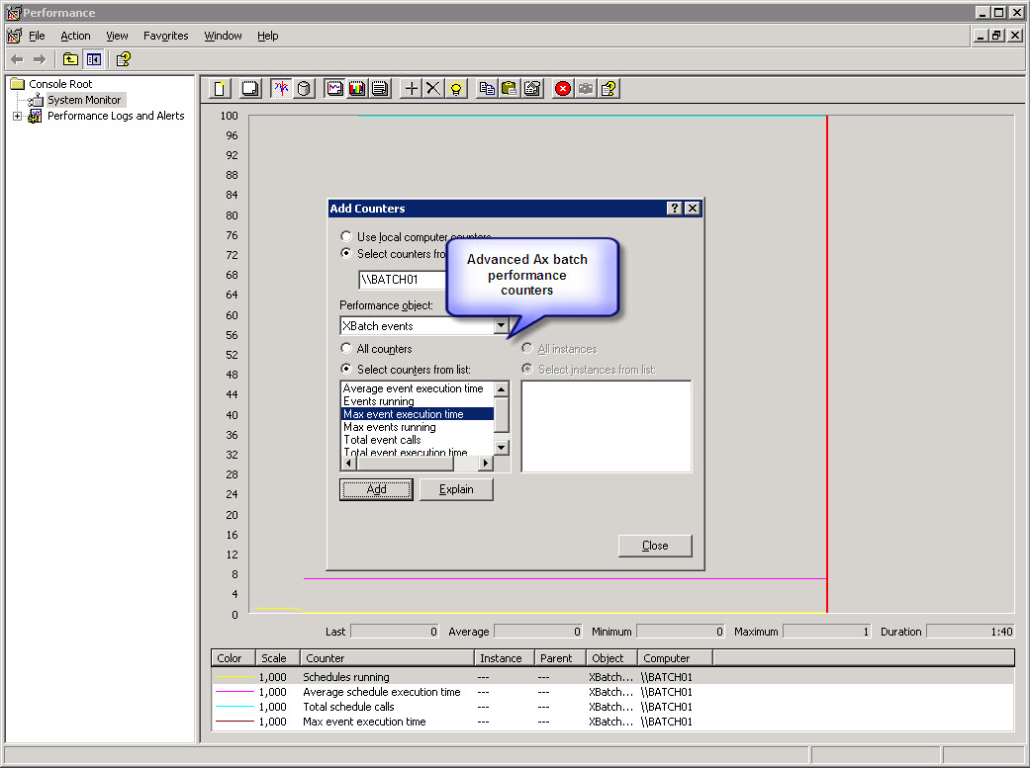
Task: Click the Explain button
Action: coord(456,489)
